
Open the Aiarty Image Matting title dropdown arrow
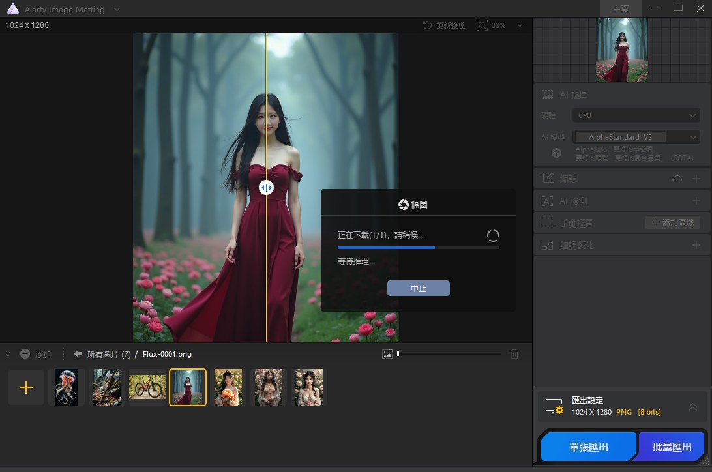[117, 9]
